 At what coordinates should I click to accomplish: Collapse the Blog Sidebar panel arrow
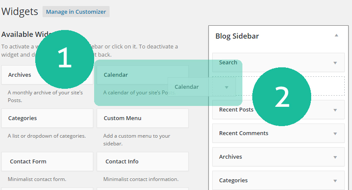point(337,36)
